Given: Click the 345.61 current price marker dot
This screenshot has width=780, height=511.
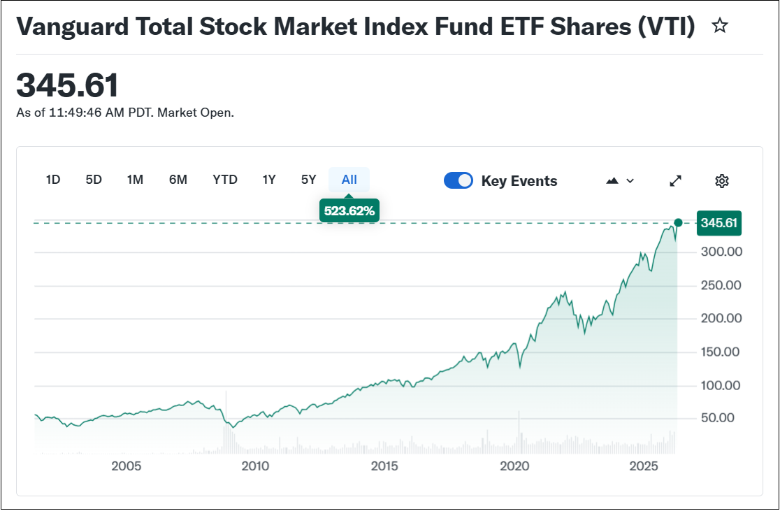Looking at the screenshot, I should pyautogui.click(x=678, y=223).
